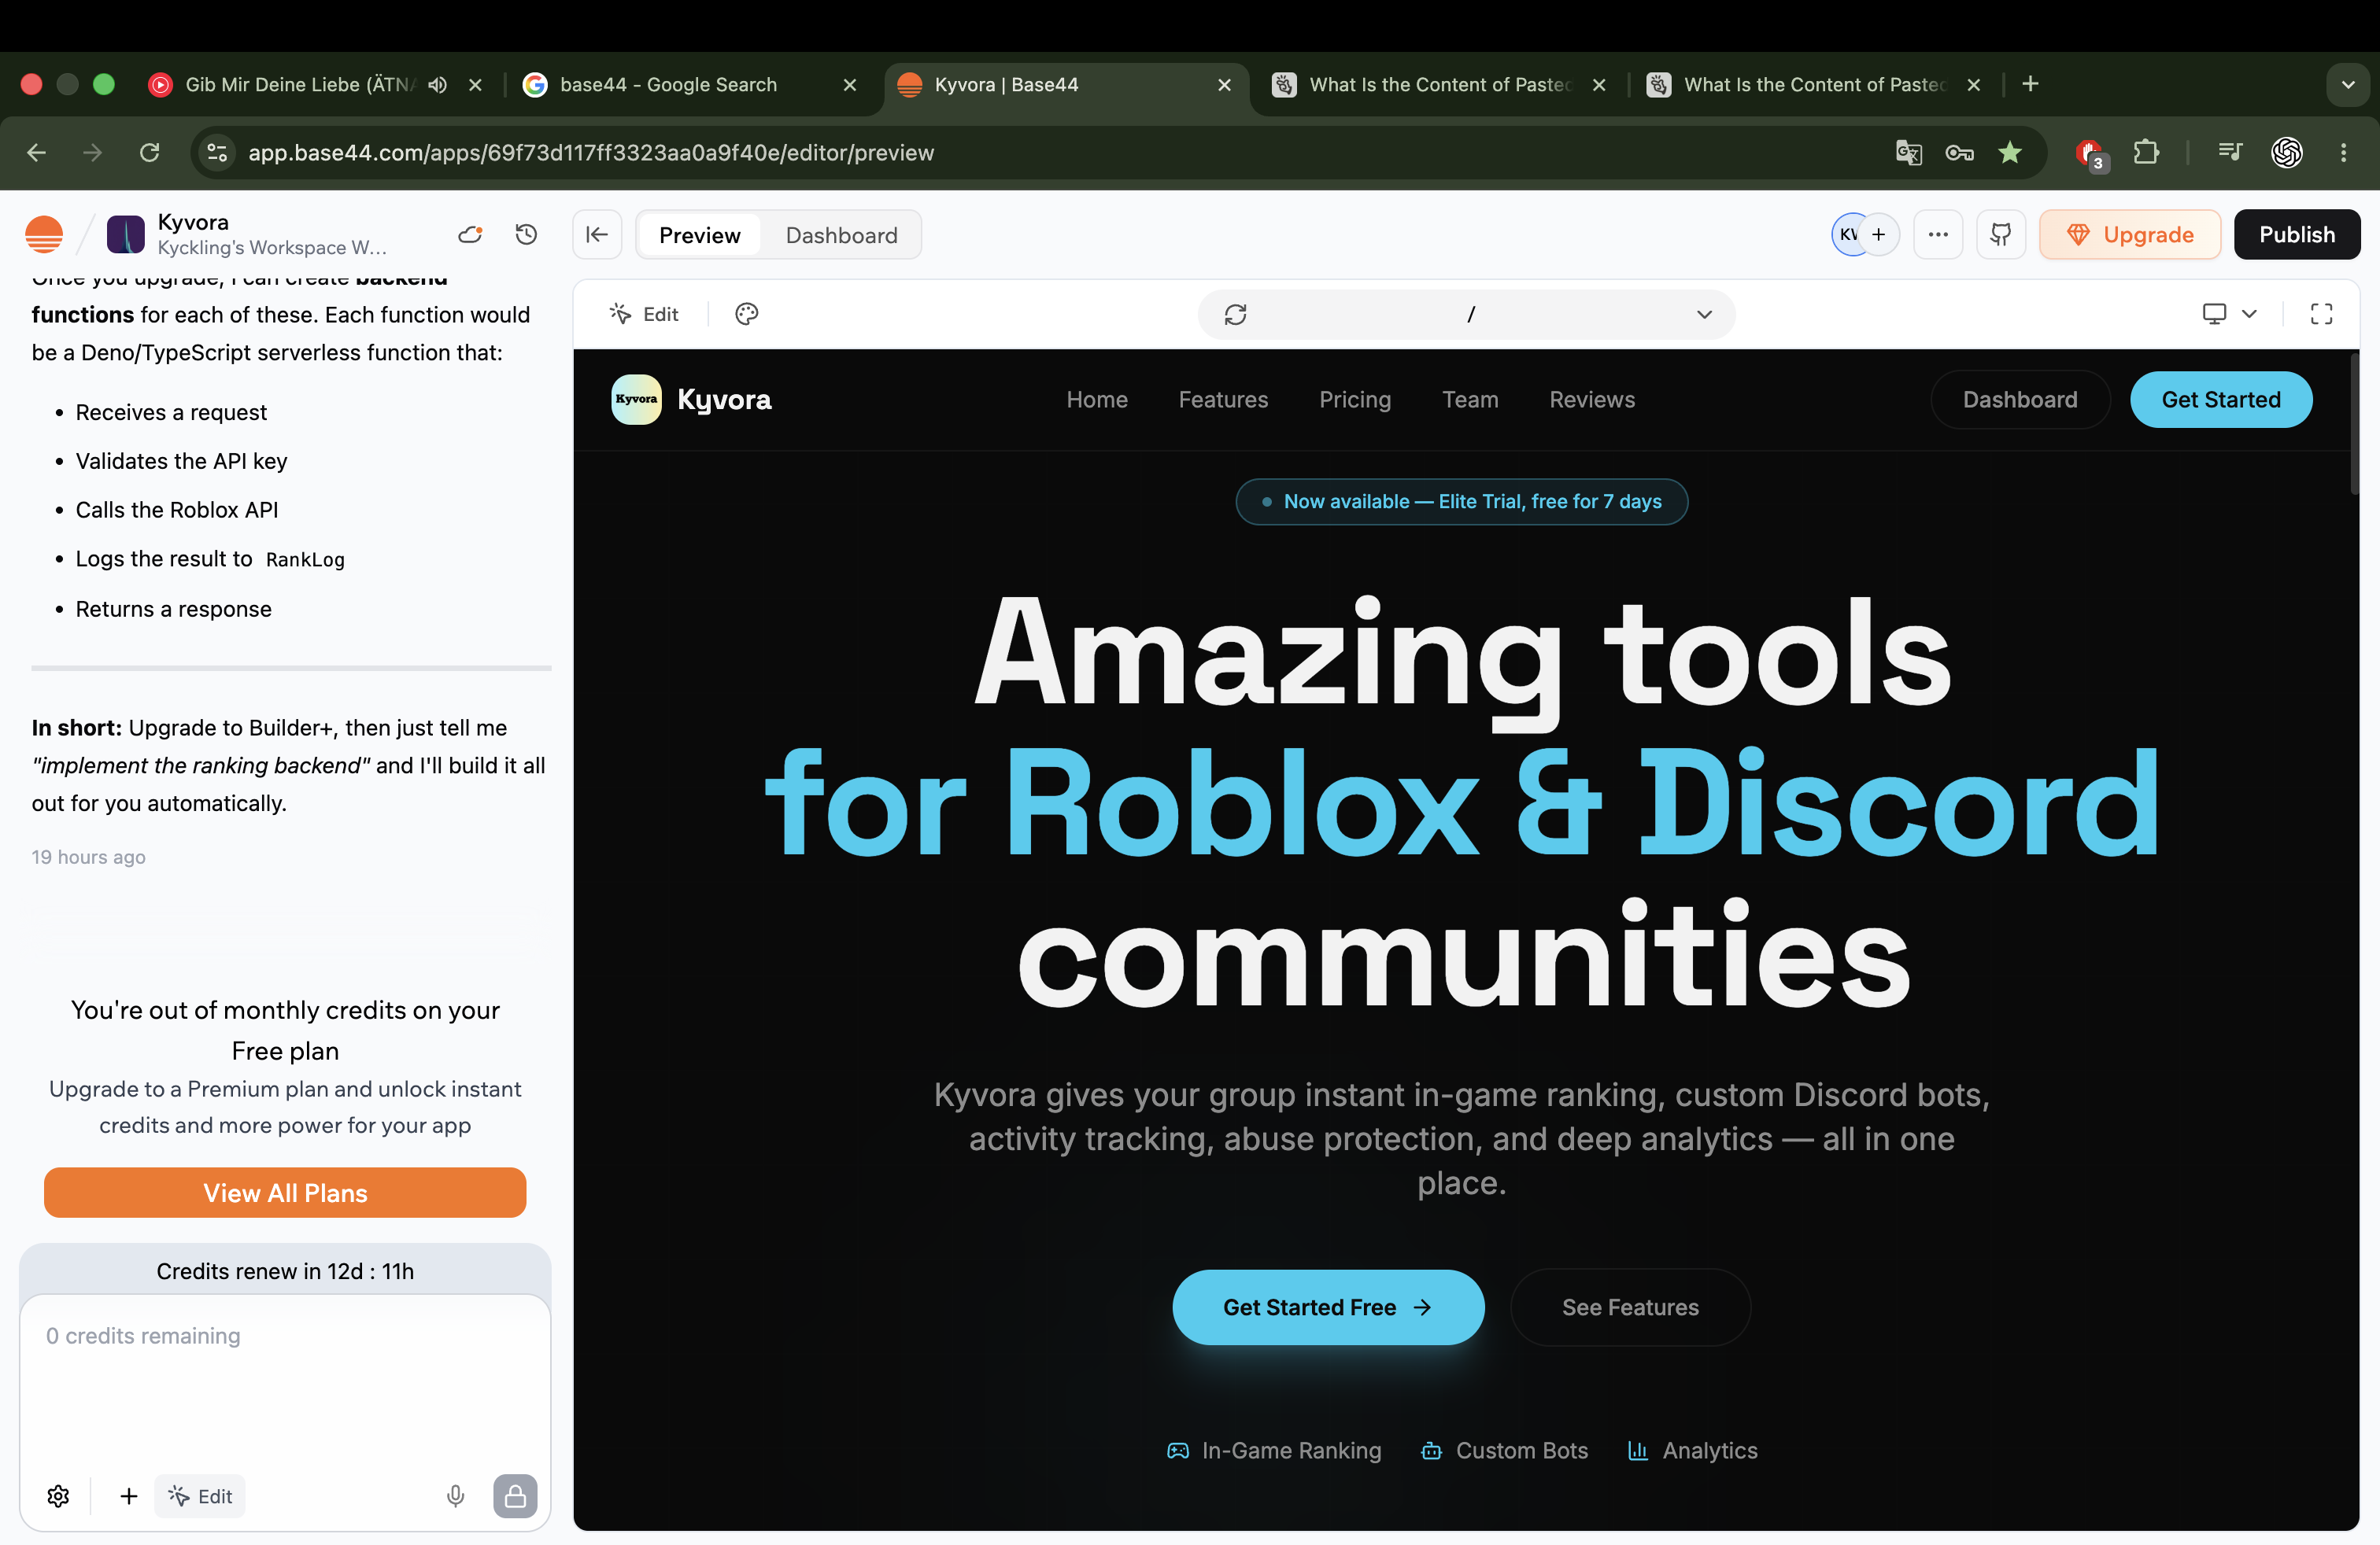Add attachment with the plus icon in chat

point(128,1496)
